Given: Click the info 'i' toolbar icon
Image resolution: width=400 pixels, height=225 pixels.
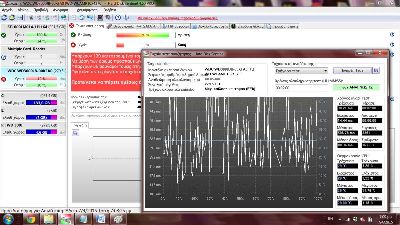Looking at the screenshot, I should click(126, 18).
